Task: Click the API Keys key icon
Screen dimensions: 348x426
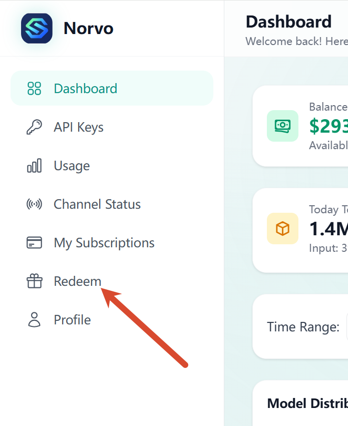Action: [x=34, y=127]
